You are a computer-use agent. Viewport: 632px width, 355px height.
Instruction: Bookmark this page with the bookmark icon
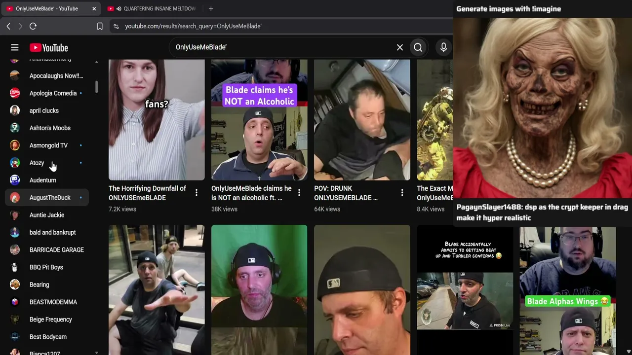click(x=100, y=26)
